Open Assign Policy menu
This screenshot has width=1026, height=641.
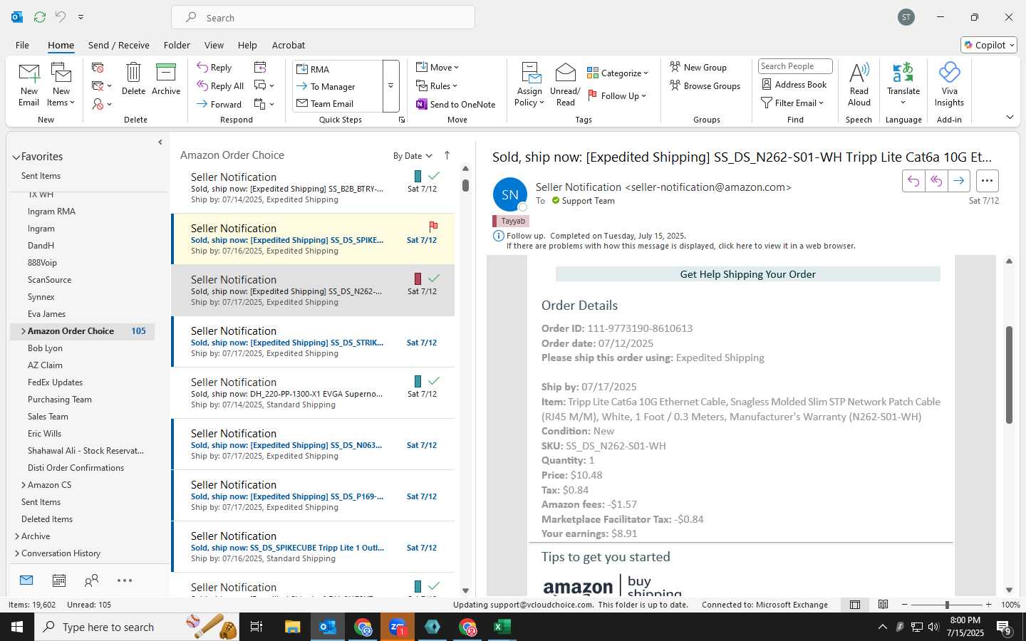(x=529, y=85)
